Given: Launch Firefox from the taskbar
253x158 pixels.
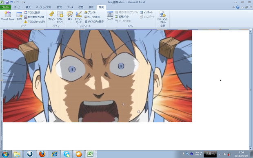Looking at the screenshot, I should click(x=42, y=154).
